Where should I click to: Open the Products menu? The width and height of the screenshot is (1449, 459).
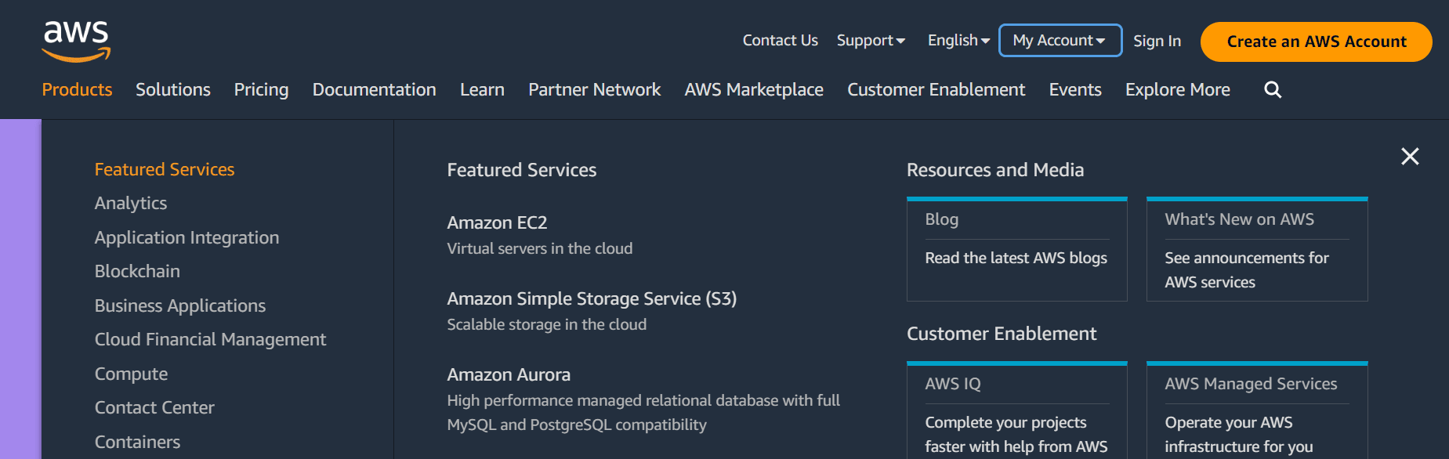pyautogui.click(x=77, y=90)
